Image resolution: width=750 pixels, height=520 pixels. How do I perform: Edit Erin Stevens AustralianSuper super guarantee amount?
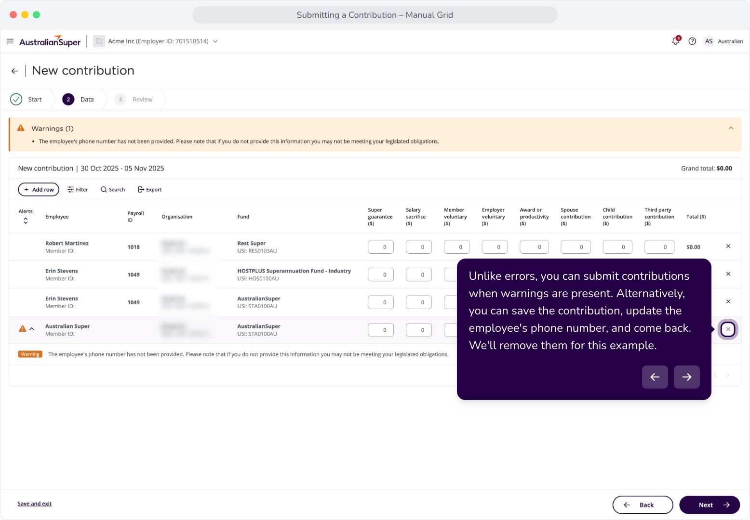tap(381, 302)
